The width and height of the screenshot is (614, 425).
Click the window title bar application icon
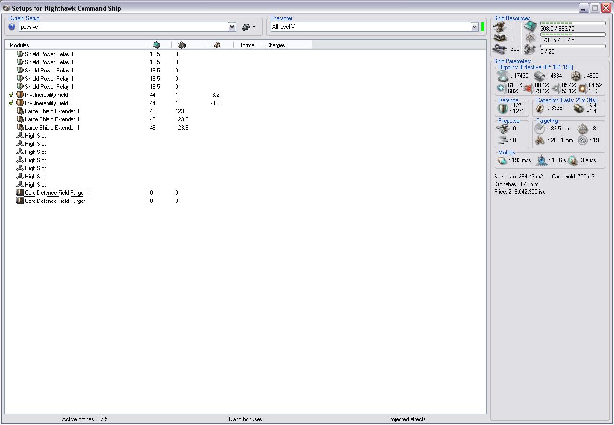(6, 8)
